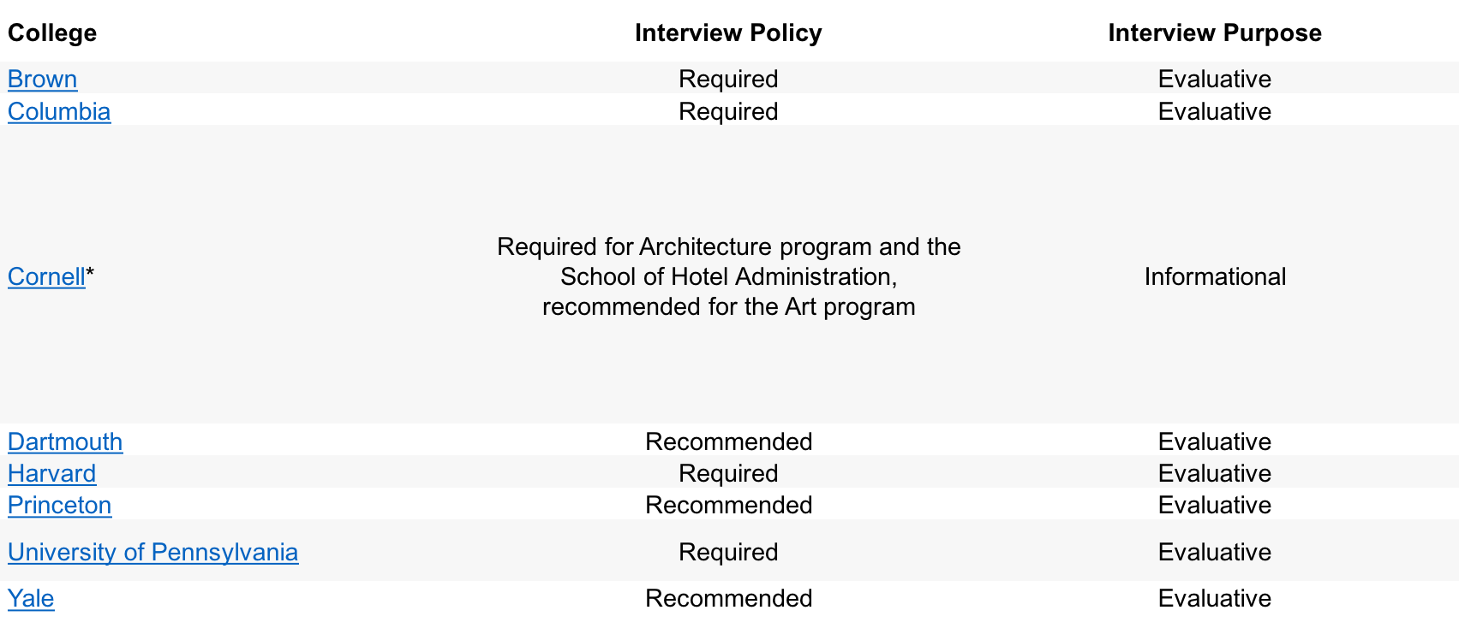Click the Interview Policy column header
The width and height of the screenshot is (1459, 628).
[x=728, y=33]
